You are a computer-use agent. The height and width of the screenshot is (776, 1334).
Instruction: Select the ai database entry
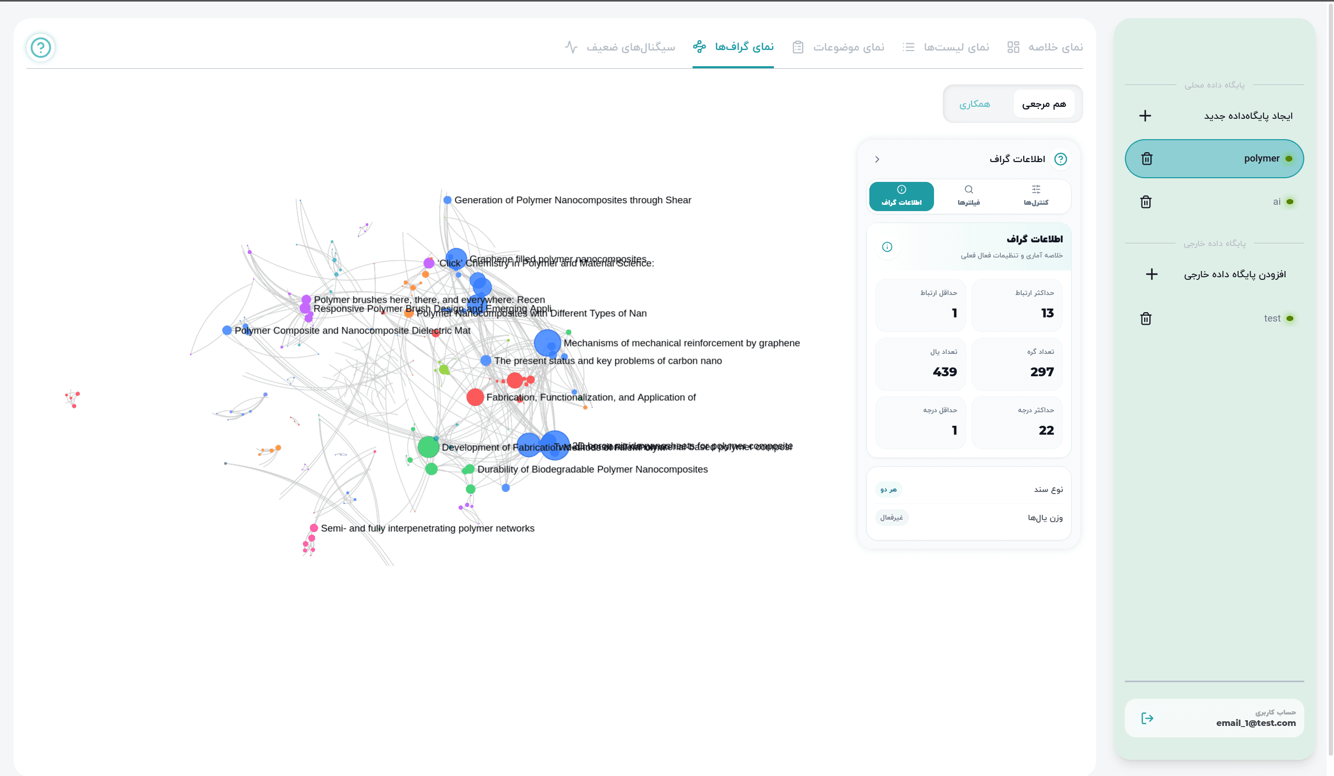tap(1214, 202)
